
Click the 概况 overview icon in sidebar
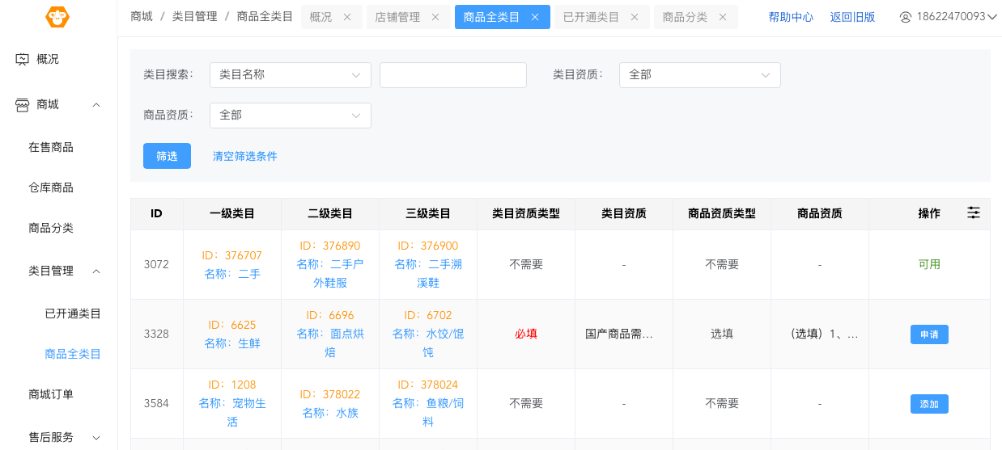coord(23,59)
